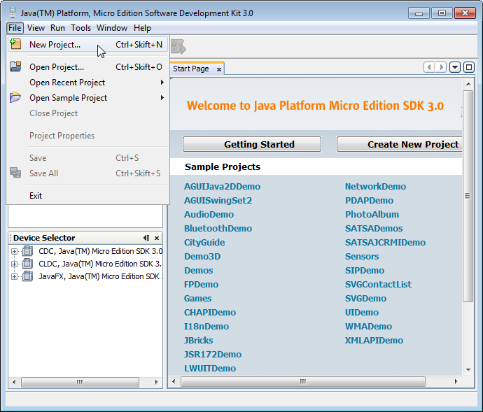
Task: Open the SATSADemos sample project
Action: tap(374, 228)
